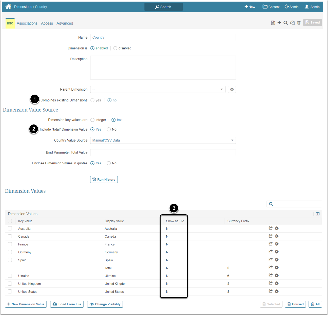Tick the select-all checkbox in table header
This screenshot has height=315, width=328.
pyautogui.click(x=10, y=221)
